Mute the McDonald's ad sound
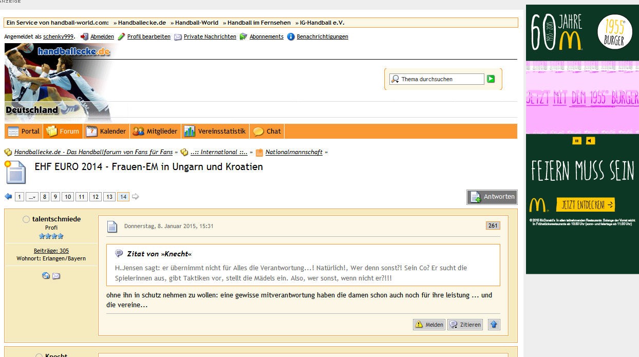The image size is (639, 357). [x=591, y=141]
